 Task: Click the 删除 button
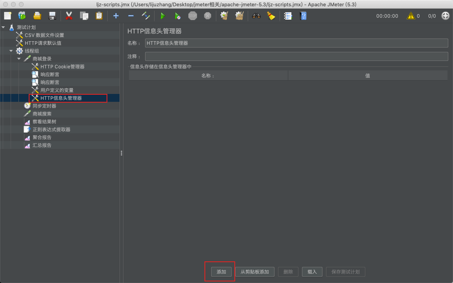click(288, 272)
